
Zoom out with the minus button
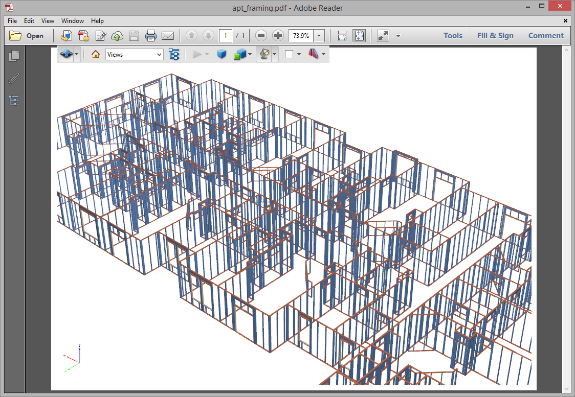coord(261,36)
